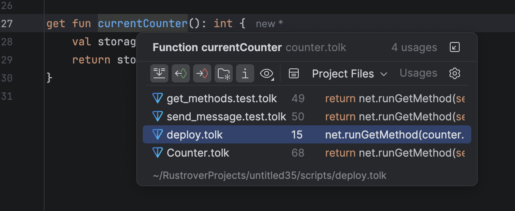Click line number 27 in the gutter
Screen dimensions: 515x211
pyautogui.click(x=7, y=23)
